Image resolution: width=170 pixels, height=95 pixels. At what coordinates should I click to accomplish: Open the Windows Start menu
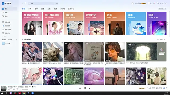coord(2,93)
